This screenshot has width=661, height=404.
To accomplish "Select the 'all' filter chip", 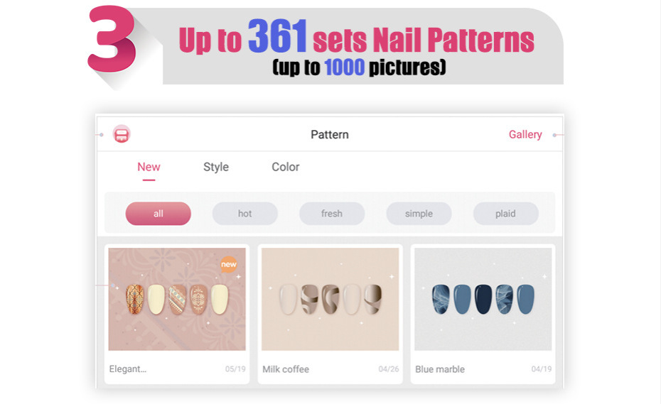I will 158,214.
